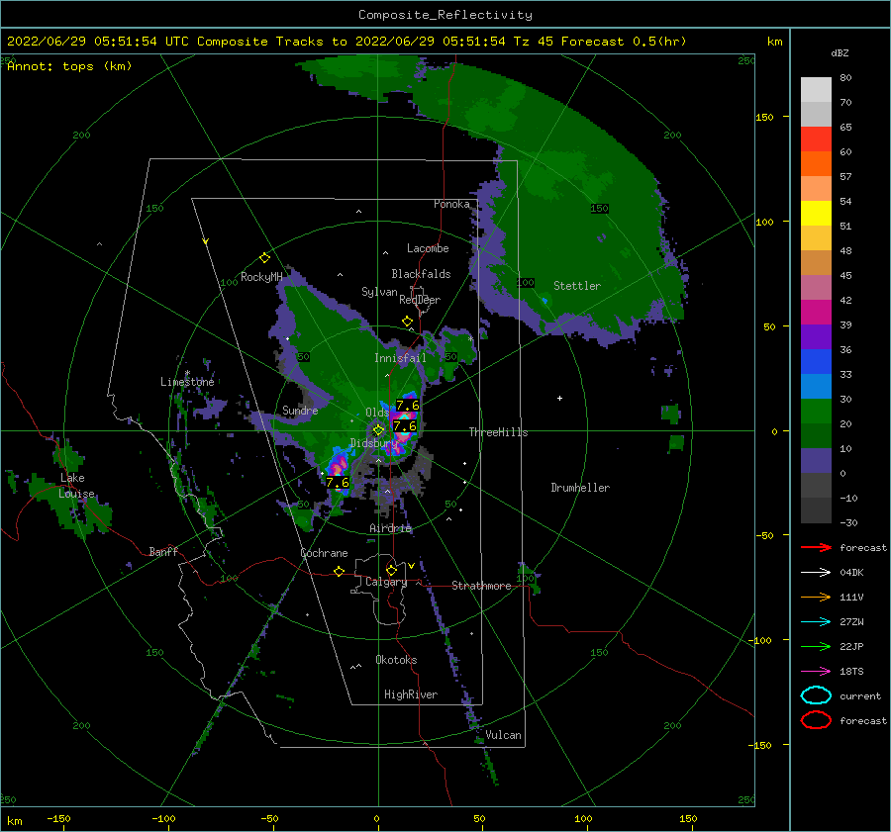Click the green 22JP track arrow
Screen dimensions: 891x832
click(x=816, y=646)
